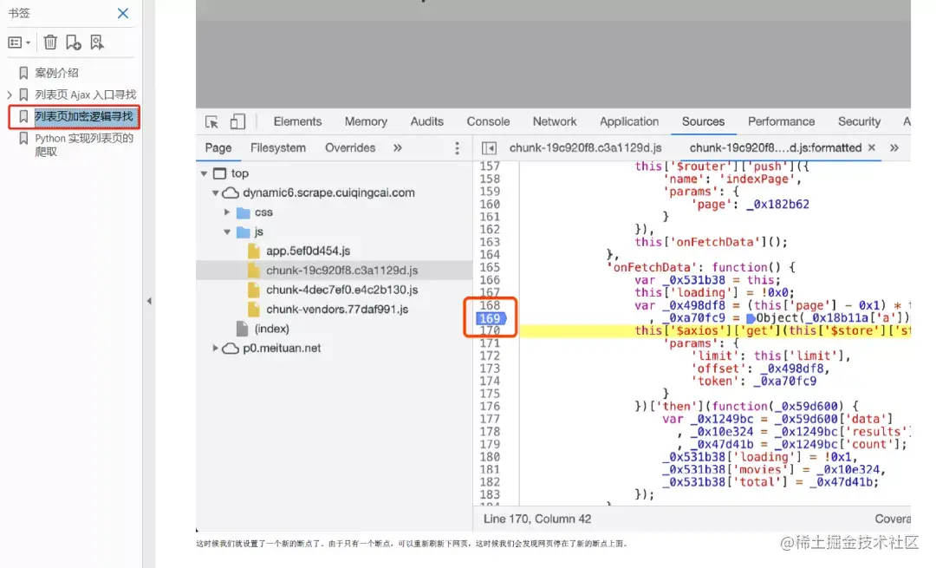Open bookmark 列表页 Ajax 入口寻找
The image size is (936, 568).
85,95
